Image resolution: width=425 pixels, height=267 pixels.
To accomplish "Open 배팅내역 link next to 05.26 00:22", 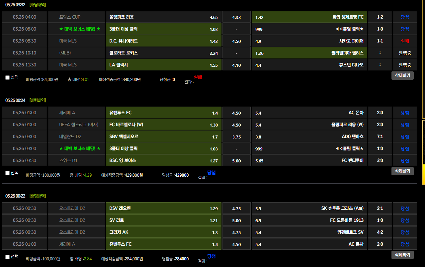I will 38,196.
